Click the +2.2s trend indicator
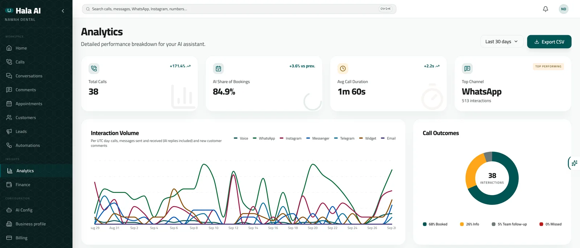Image resolution: width=580 pixels, height=248 pixels. (432, 66)
